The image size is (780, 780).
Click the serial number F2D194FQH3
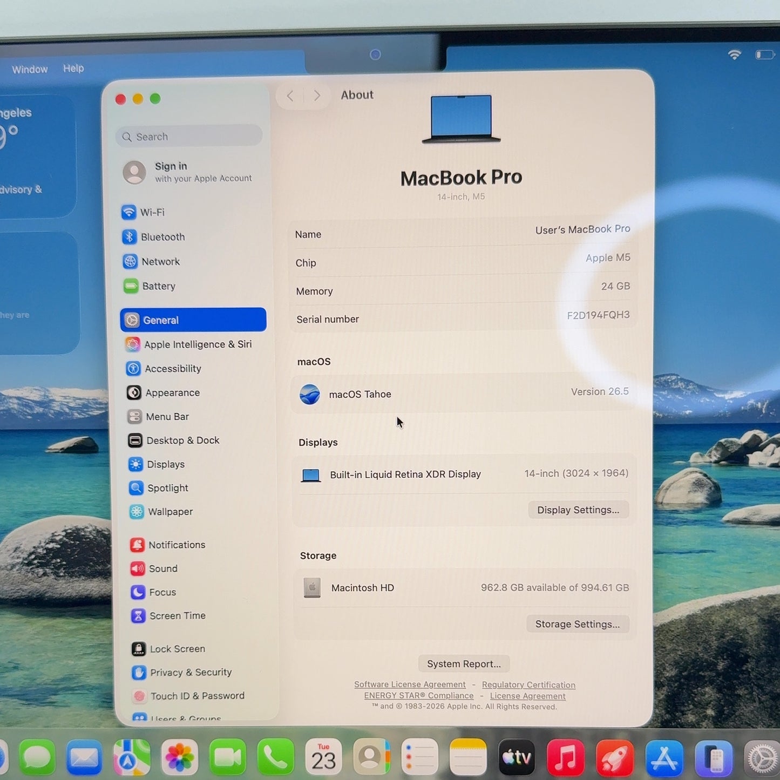click(x=598, y=315)
